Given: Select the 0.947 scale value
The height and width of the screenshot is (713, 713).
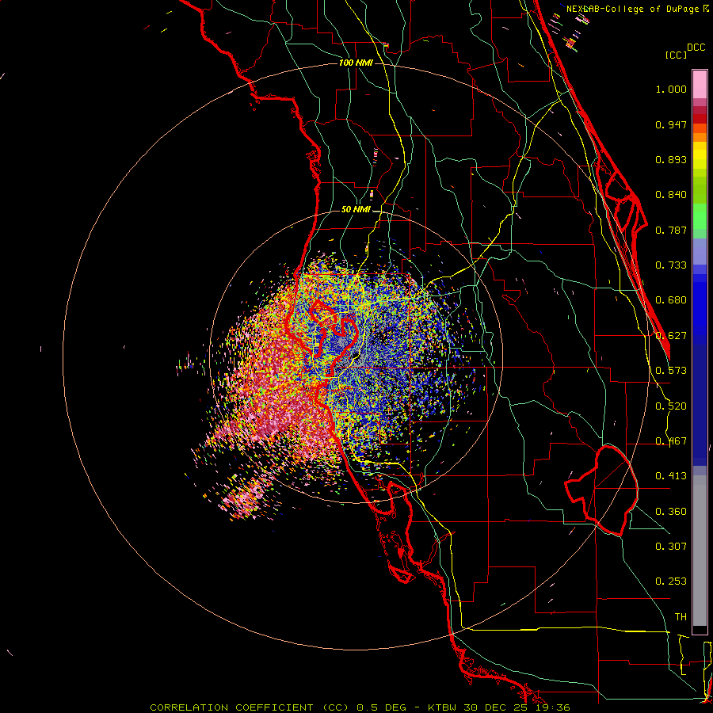Looking at the screenshot, I should click(671, 124).
